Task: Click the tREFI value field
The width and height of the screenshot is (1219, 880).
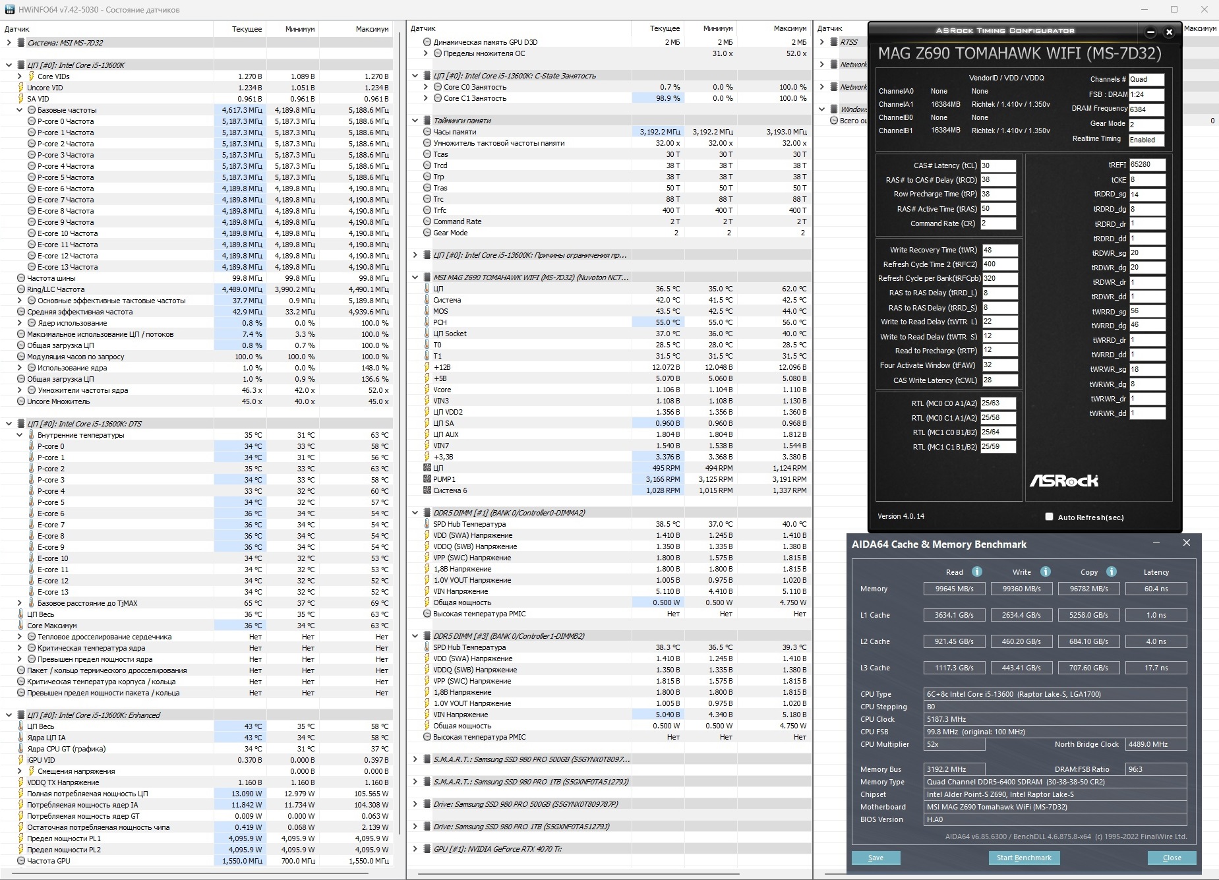Action: pos(1147,165)
